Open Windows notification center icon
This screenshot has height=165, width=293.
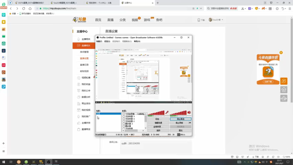pyautogui.click(x=288, y=162)
